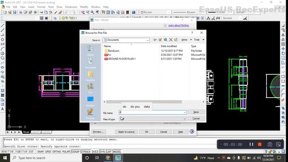The image size is (288, 162).
Task: Toggle DYN input in status bar
Action: [102, 152]
